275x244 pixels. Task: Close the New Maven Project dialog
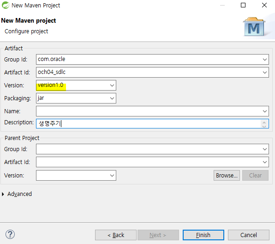[264, 5]
